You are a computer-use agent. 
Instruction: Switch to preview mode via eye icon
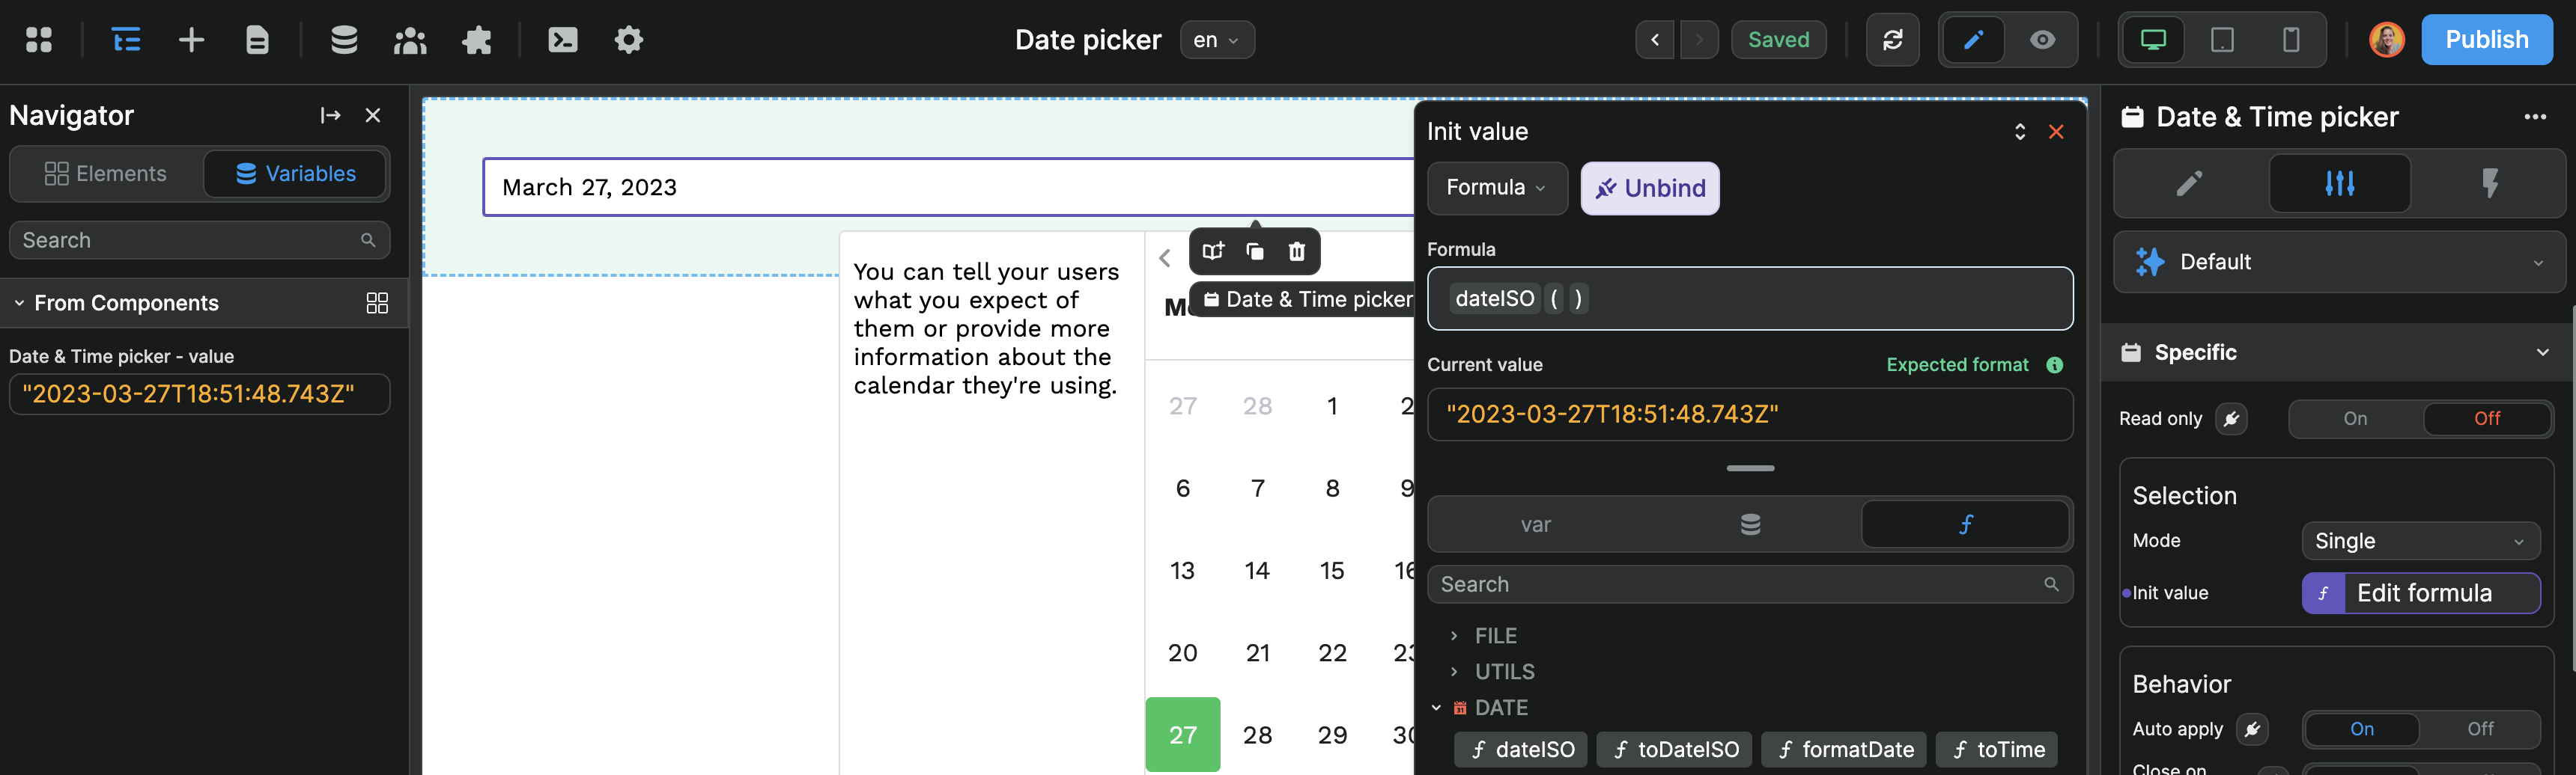(2043, 40)
